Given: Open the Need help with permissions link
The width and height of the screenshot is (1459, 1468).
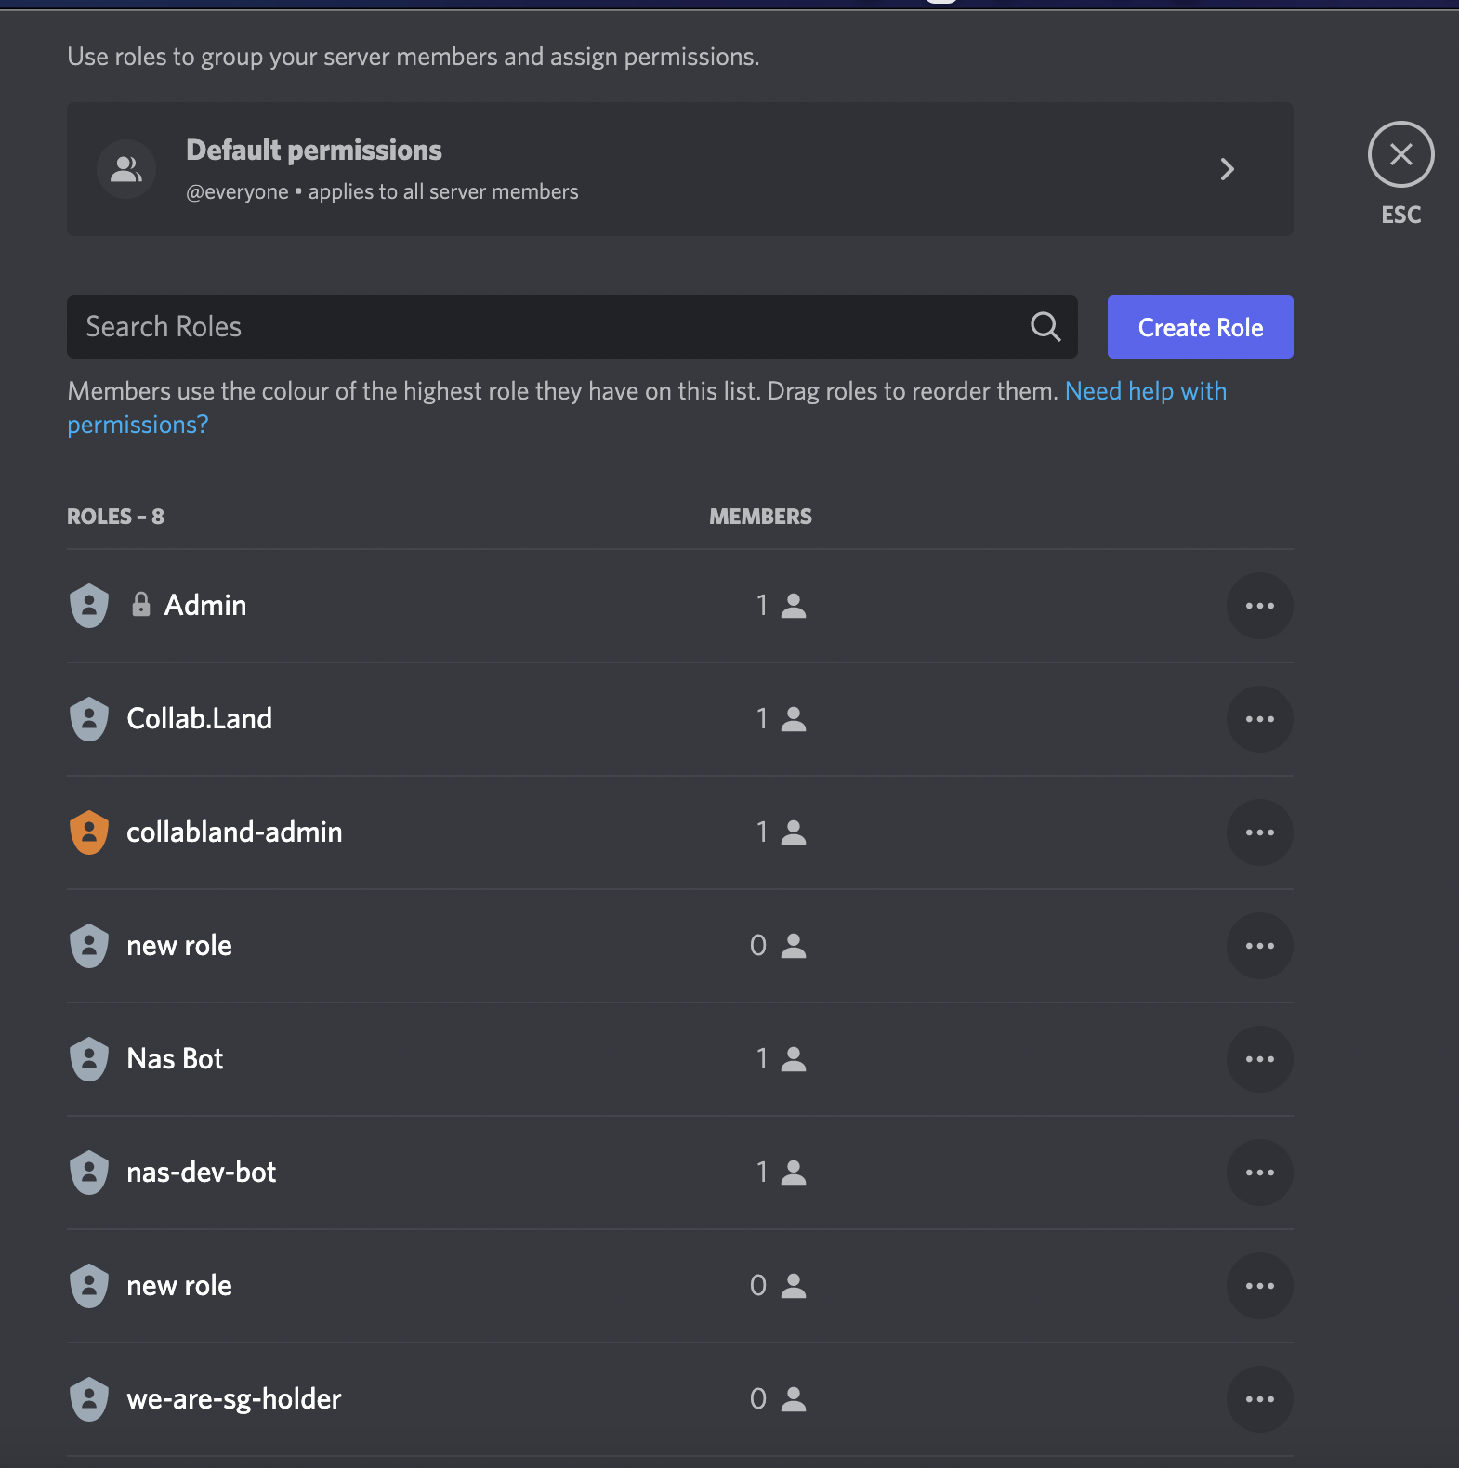Looking at the screenshot, I should tap(647, 408).
